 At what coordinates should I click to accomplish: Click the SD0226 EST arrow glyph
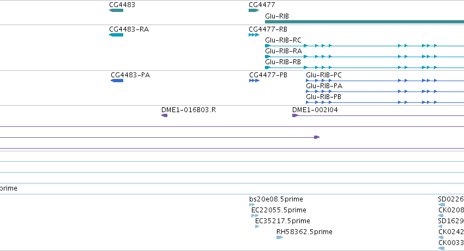tap(442, 205)
